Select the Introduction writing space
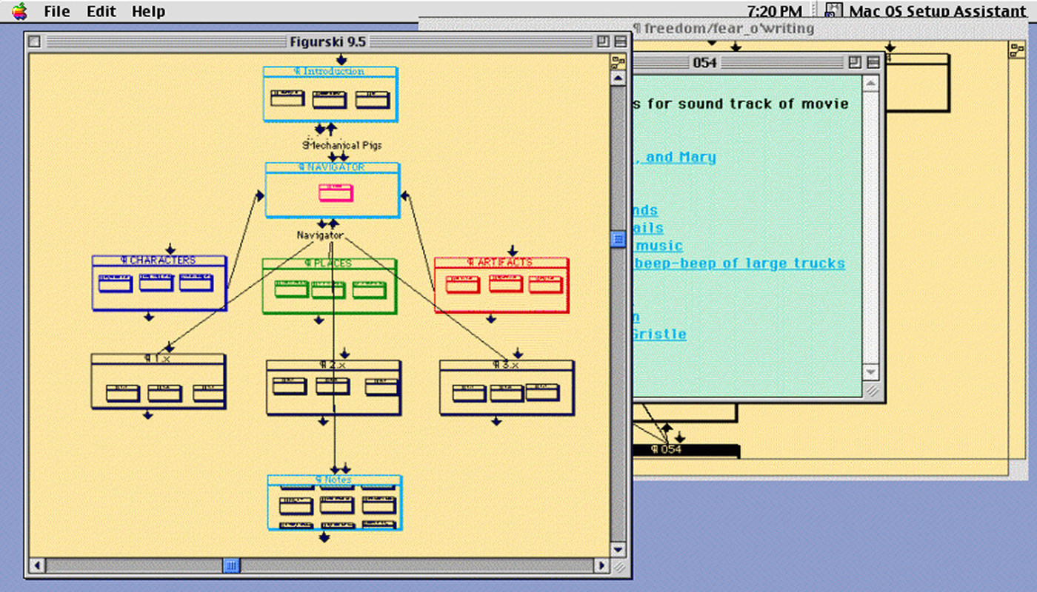Image resolution: width=1037 pixels, height=592 pixels. pos(330,94)
